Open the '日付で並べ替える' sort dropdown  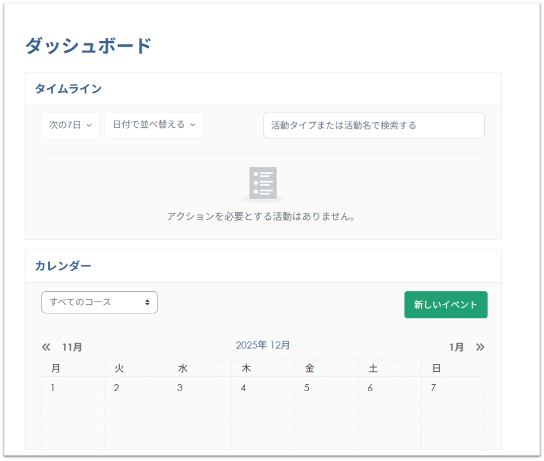[153, 125]
